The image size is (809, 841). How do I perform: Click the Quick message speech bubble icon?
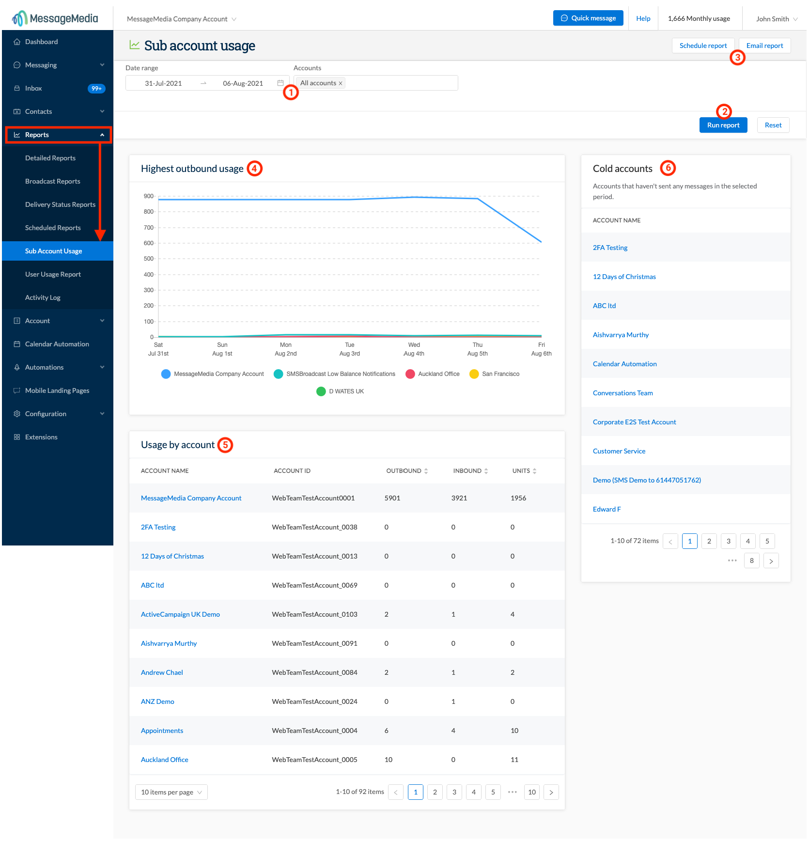click(x=564, y=18)
